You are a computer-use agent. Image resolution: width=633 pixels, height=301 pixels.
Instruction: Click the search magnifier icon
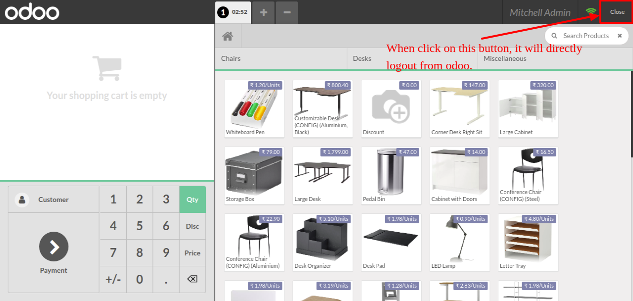point(554,36)
